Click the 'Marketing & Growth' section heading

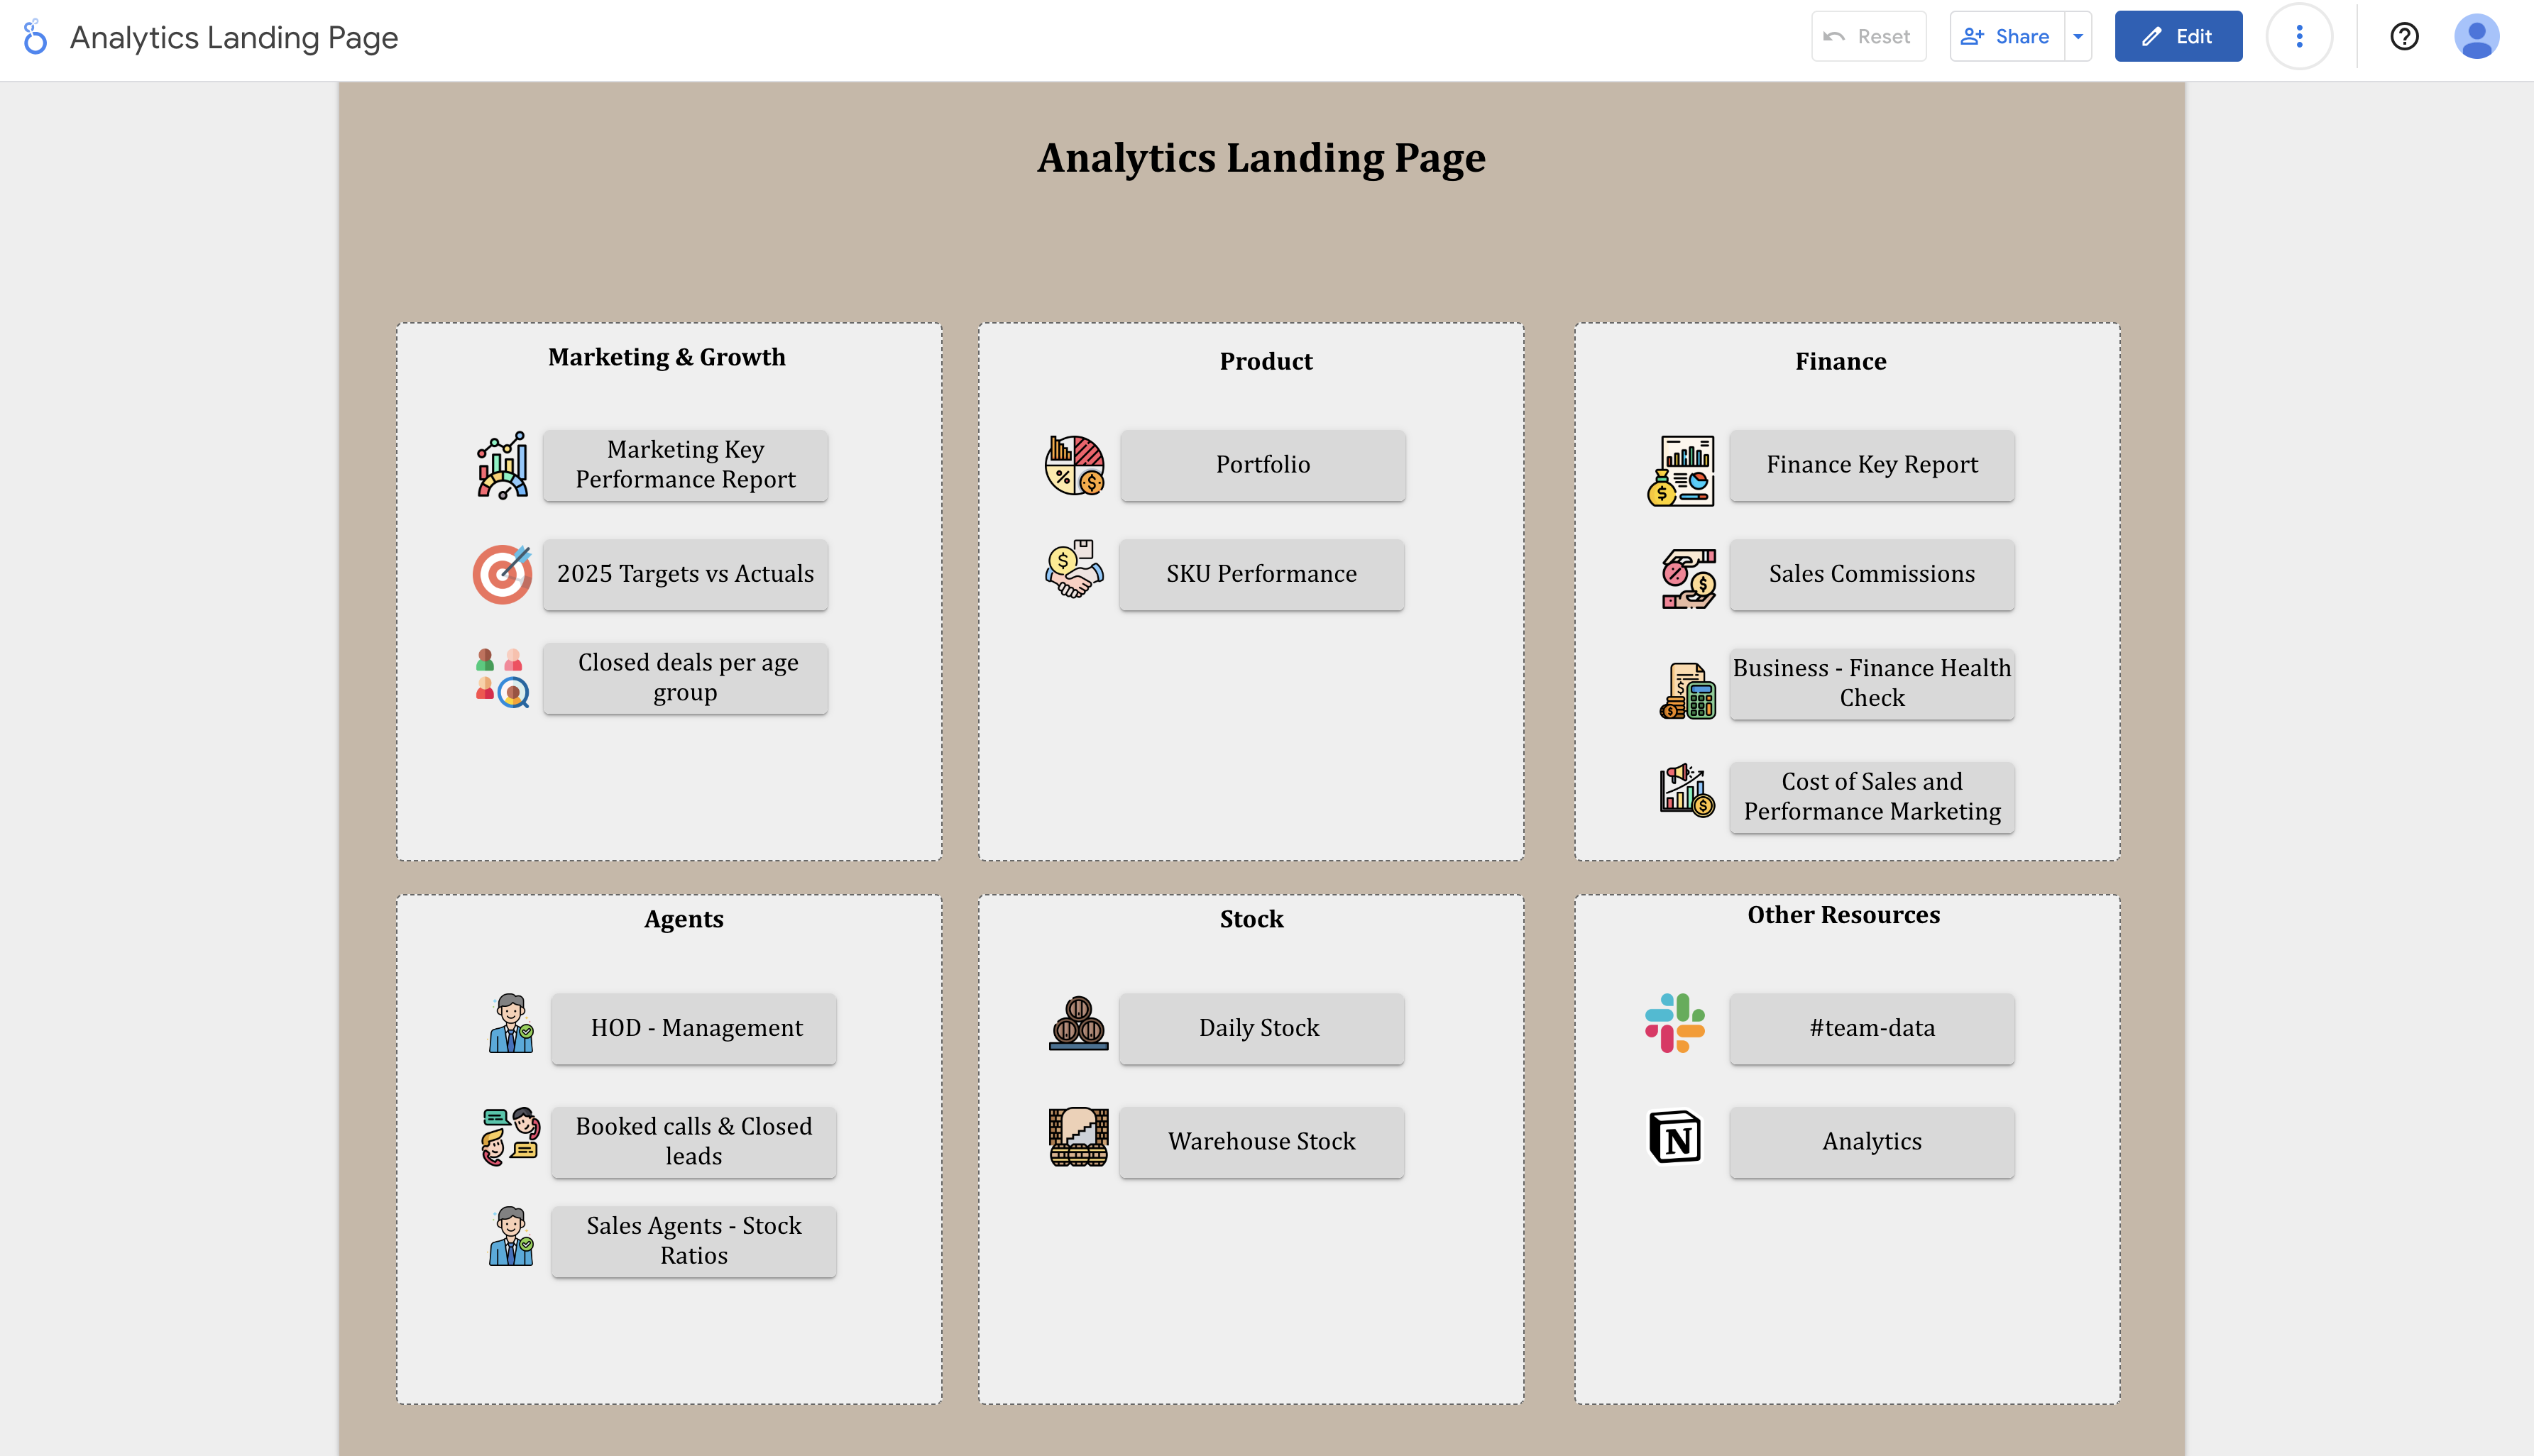tap(667, 357)
